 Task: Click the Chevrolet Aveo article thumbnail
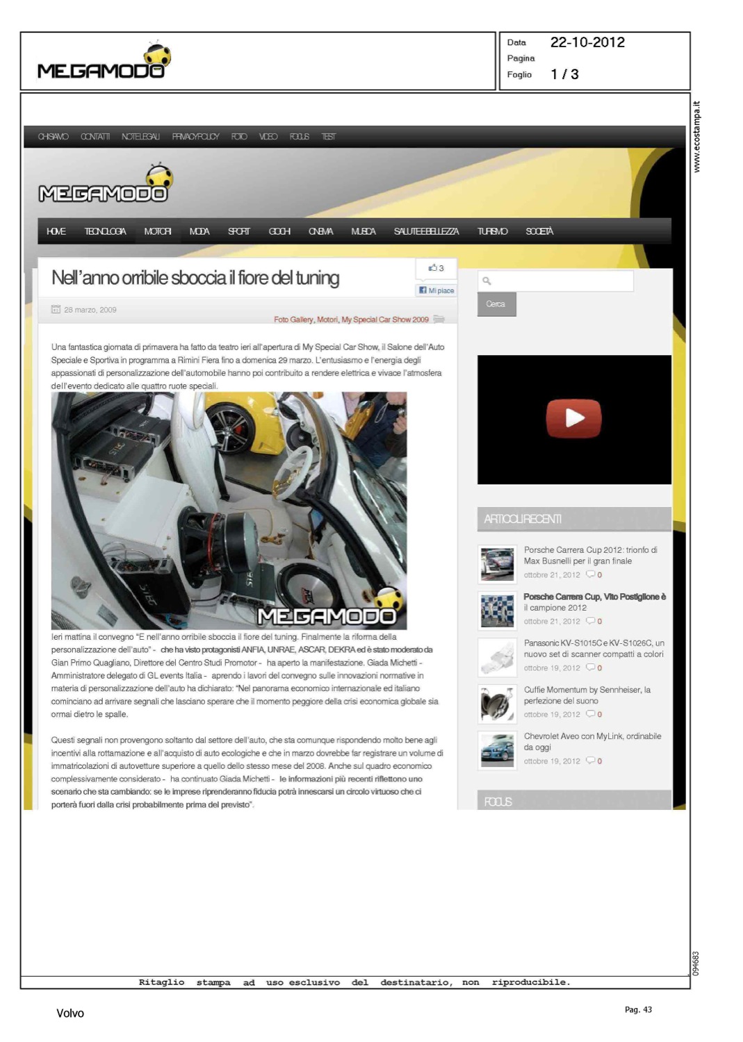coord(497,750)
